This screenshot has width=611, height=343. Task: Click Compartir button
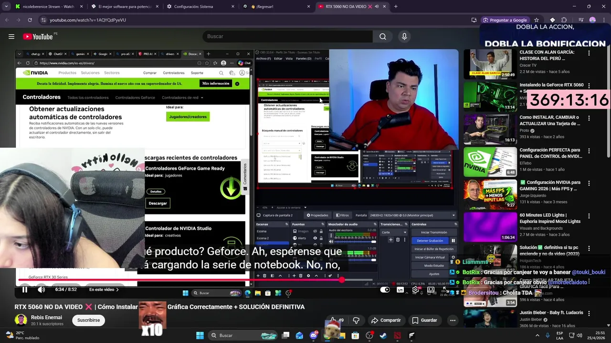coord(386,320)
